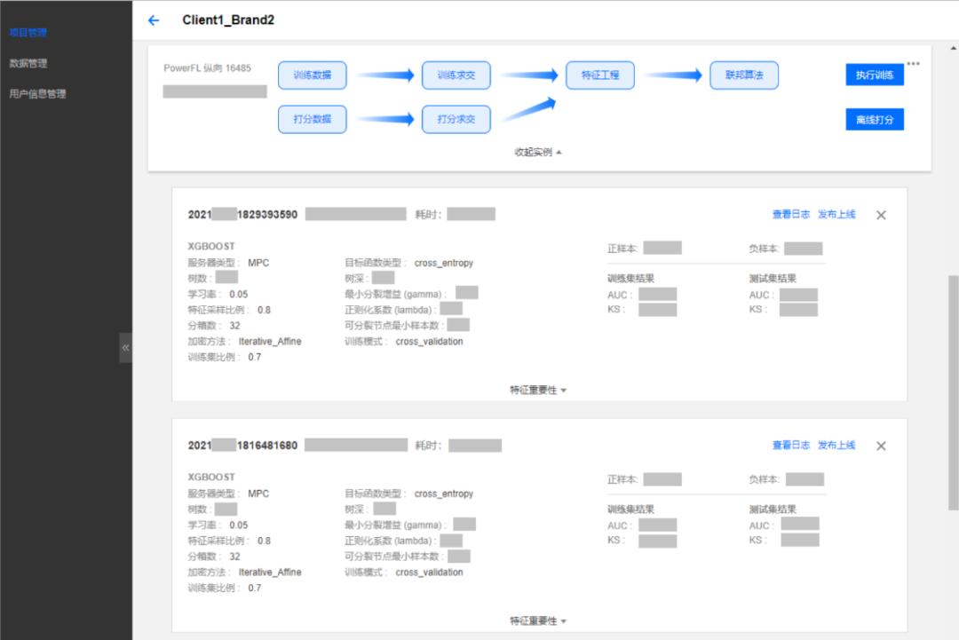Click the 特征工程 pipeline node
The height and width of the screenshot is (640, 959).
click(600, 75)
